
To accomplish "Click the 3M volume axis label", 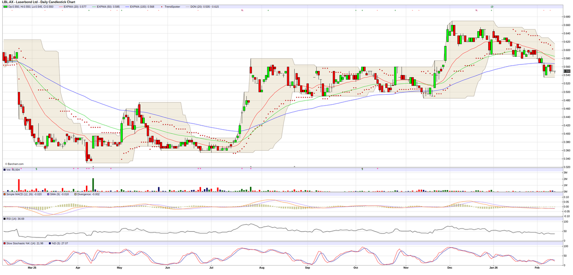I will tap(566, 173).
